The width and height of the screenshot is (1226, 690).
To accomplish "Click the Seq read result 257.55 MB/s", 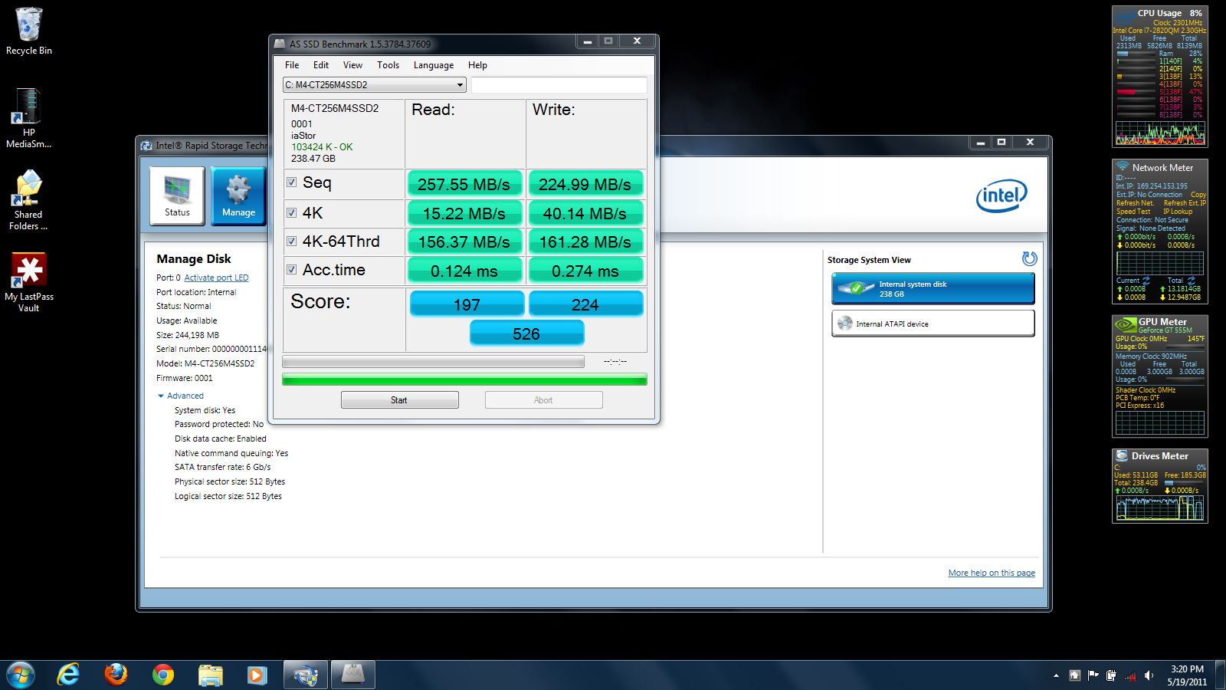I will point(464,184).
